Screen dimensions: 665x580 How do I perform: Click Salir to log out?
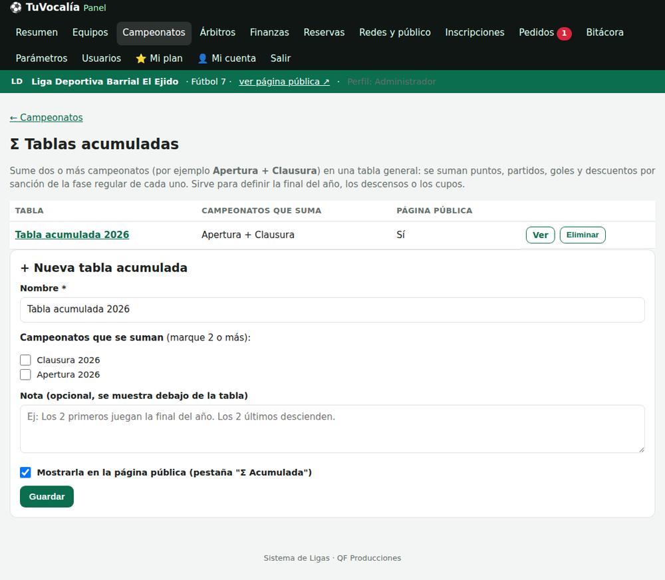(281, 59)
